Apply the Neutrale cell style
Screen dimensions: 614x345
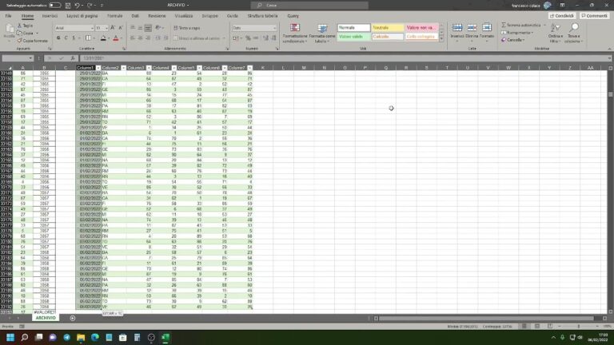(x=388, y=28)
